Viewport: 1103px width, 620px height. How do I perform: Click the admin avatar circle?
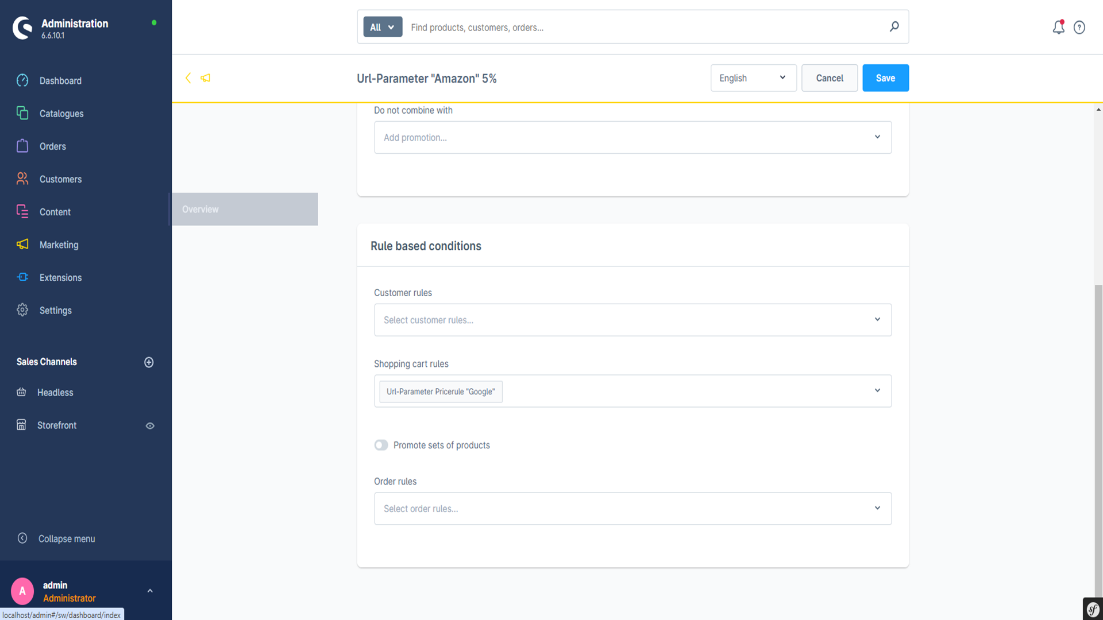pyautogui.click(x=22, y=591)
